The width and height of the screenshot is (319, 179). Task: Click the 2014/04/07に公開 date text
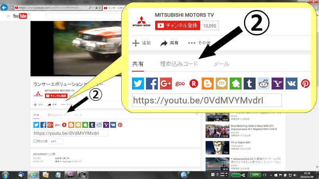44,154
